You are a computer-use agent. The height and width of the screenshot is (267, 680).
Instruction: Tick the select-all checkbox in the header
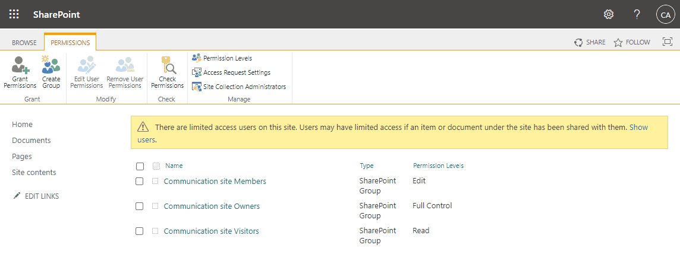140,166
